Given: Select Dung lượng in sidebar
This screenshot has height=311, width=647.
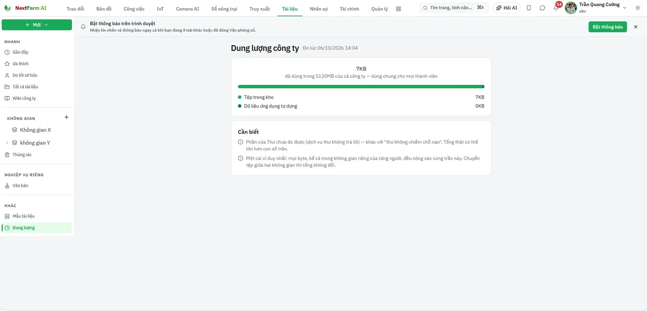Looking at the screenshot, I should [37, 228].
